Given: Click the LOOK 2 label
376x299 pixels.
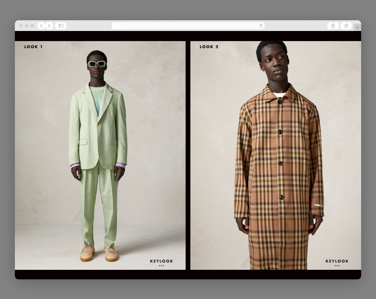Looking at the screenshot, I should 209,47.
